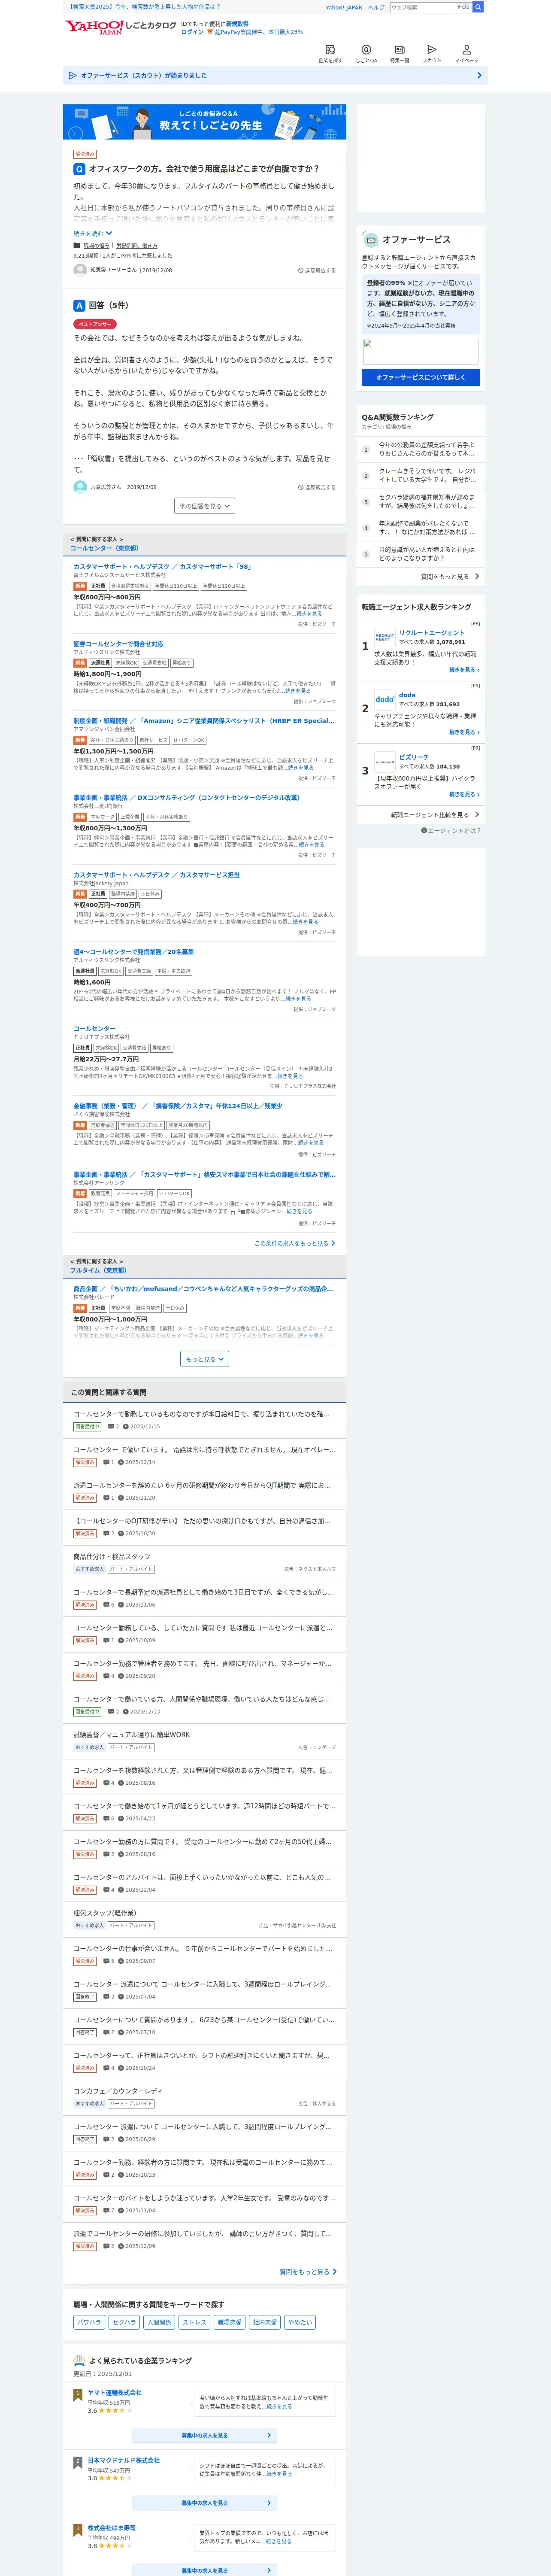Open ranking question about クレームさそうで怖い
This screenshot has width=551, height=2576.
pyautogui.click(x=427, y=475)
